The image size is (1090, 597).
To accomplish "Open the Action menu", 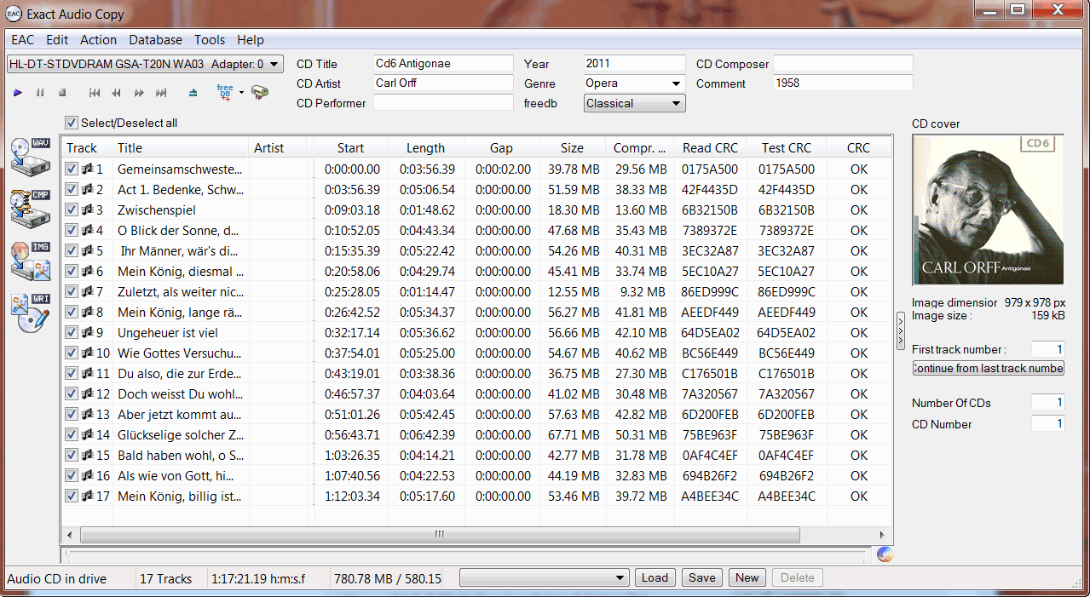I will [x=98, y=40].
